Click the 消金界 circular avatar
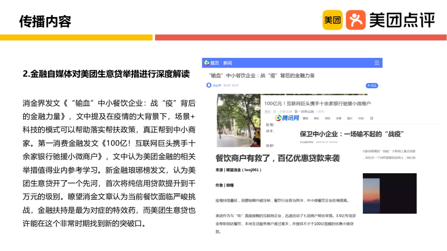Image resolution: width=447 pixels, height=251 pixels. pyautogui.click(x=209, y=85)
